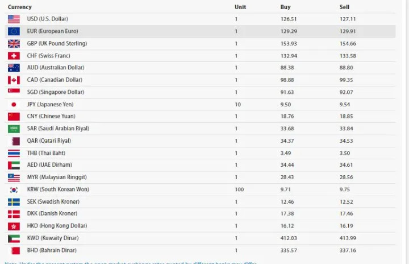Click the HKD (Hong Kong Dollar) label
The image size is (409, 264).
57,225
